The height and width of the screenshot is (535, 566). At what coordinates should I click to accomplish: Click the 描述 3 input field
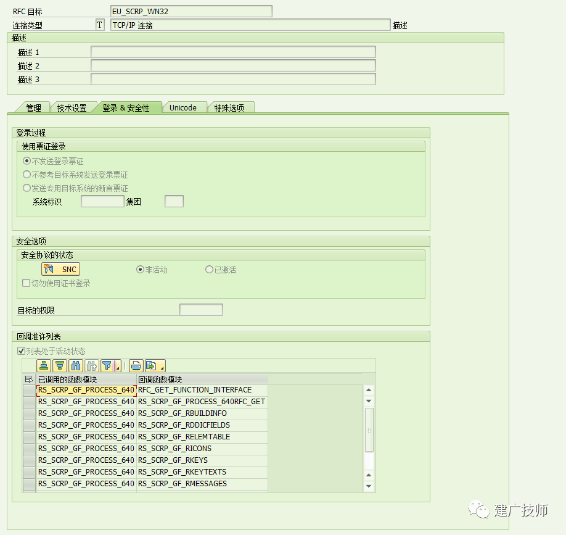[x=233, y=79]
